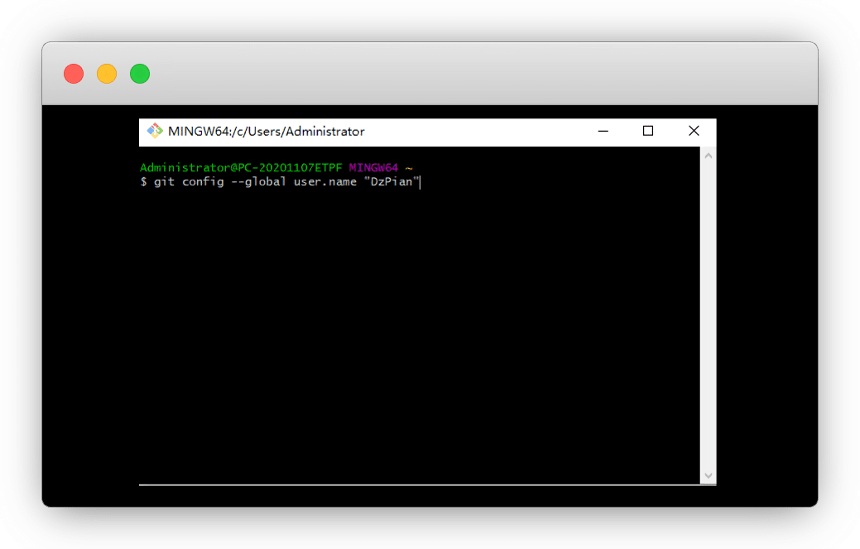This screenshot has height=549, width=860.
Task: Click the "--global" flag in the command
Action: click(x=259, y=182)
